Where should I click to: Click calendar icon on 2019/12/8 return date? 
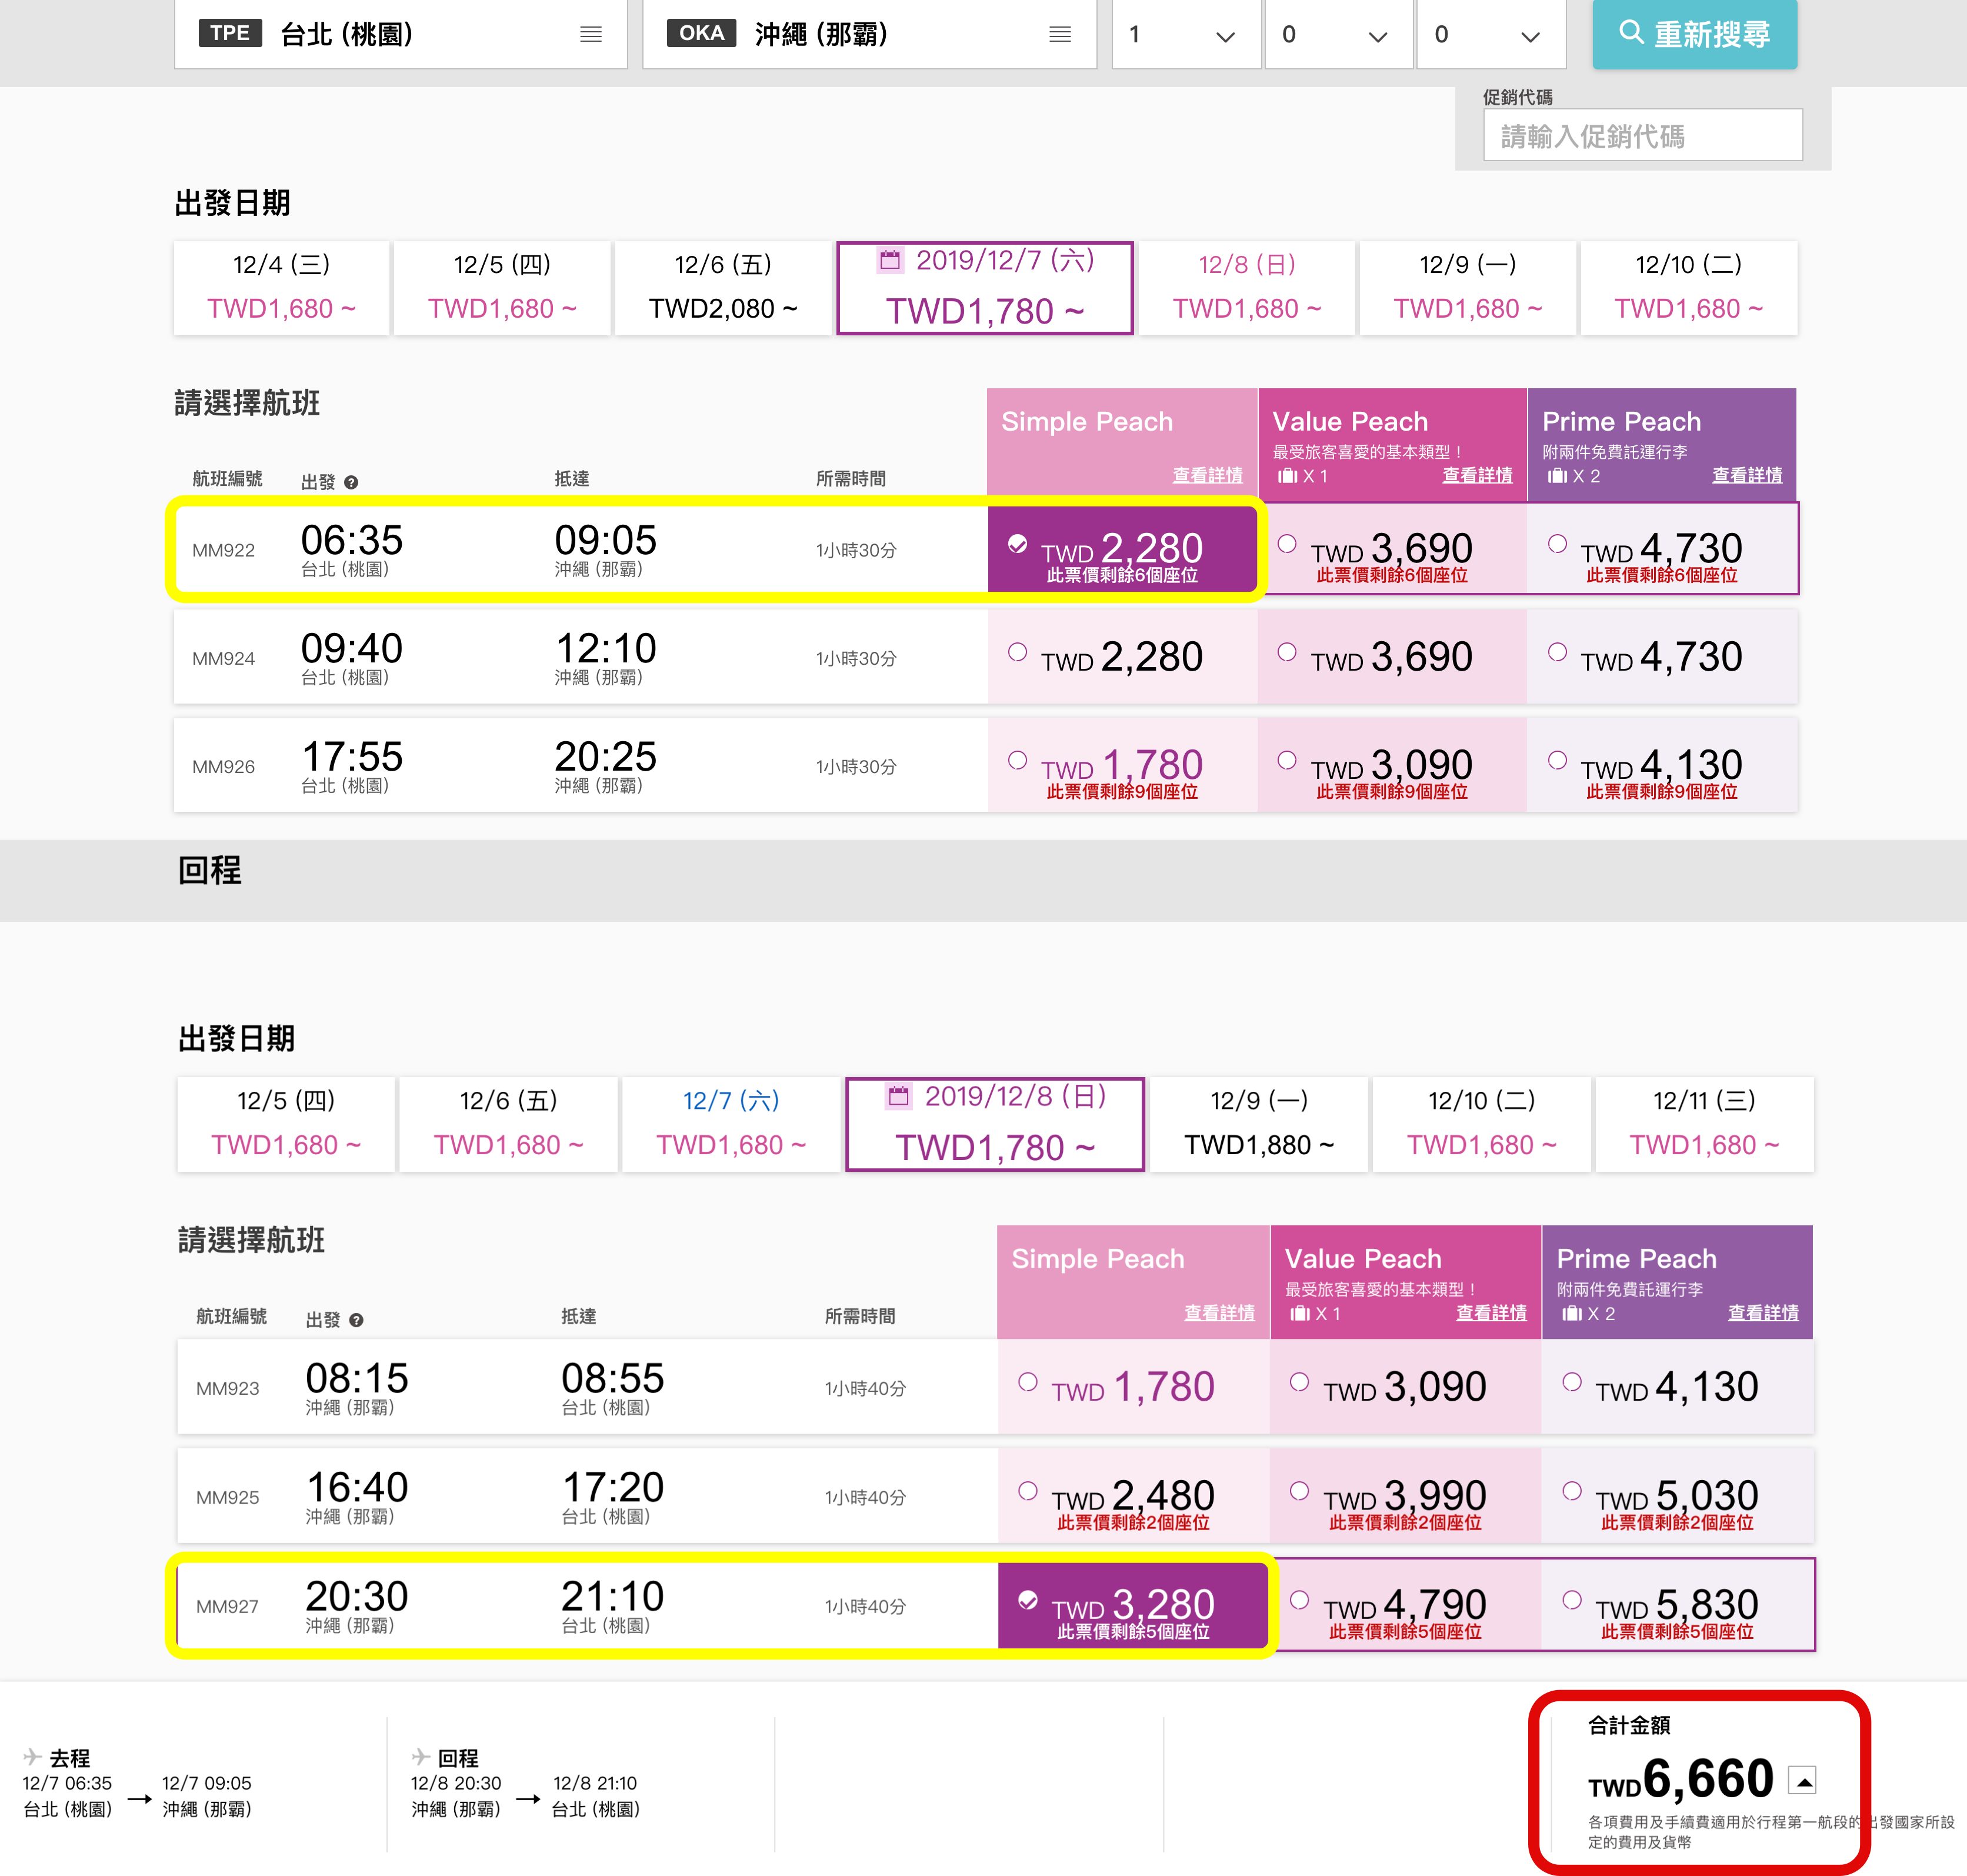click(x=899, y=1096)
